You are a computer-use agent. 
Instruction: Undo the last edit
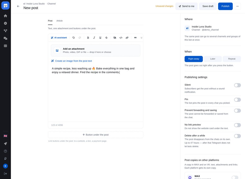point(73,38)
